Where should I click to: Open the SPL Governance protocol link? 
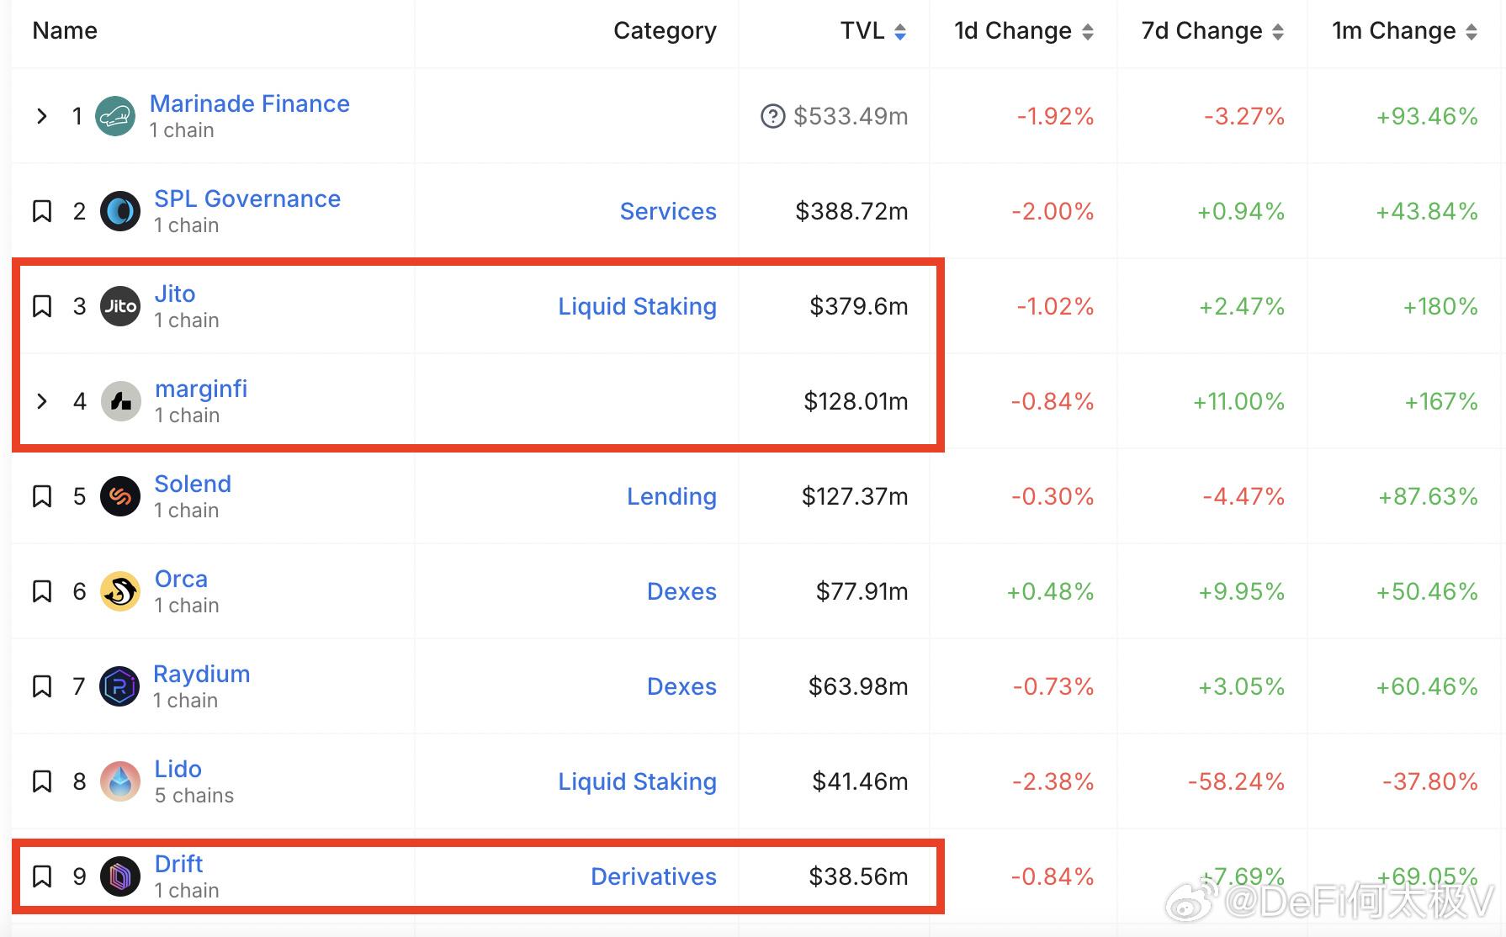click(x=247, y=199)
